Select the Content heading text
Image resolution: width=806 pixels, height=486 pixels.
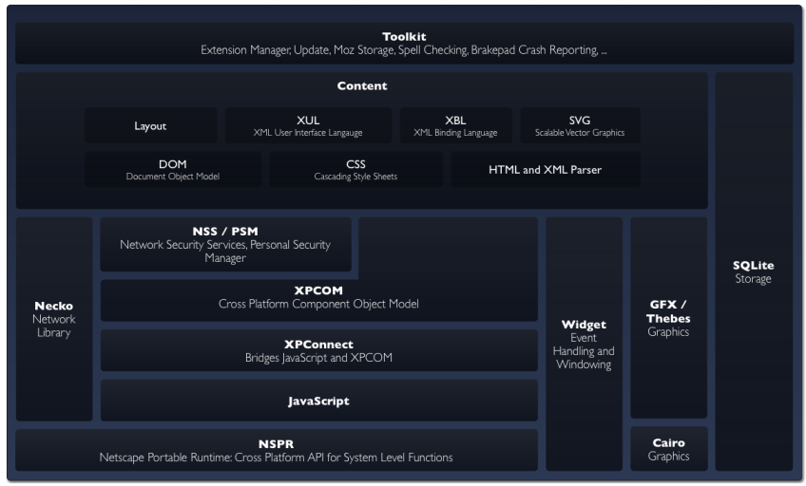coord(362,85)
